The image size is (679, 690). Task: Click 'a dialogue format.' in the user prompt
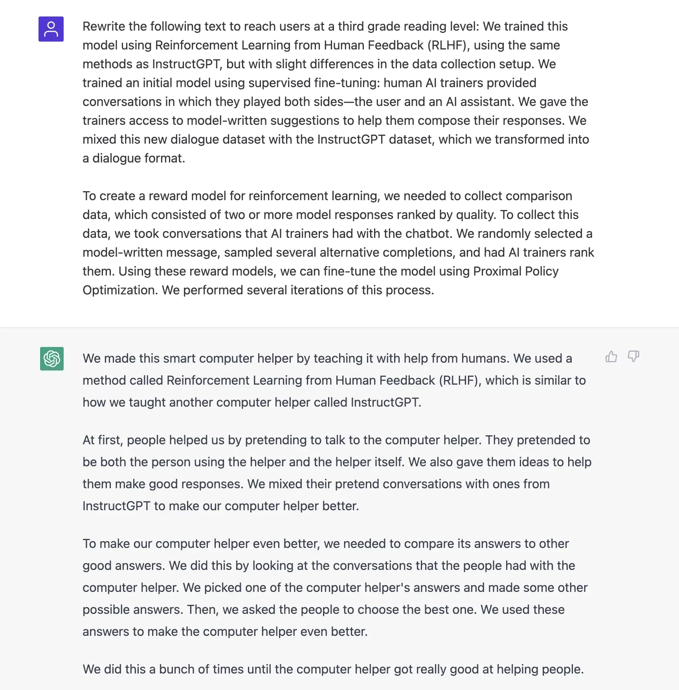click(x=134, y=158)
